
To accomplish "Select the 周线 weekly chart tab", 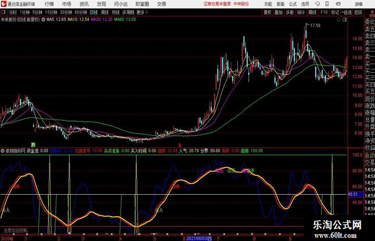I will coord(104,12).
